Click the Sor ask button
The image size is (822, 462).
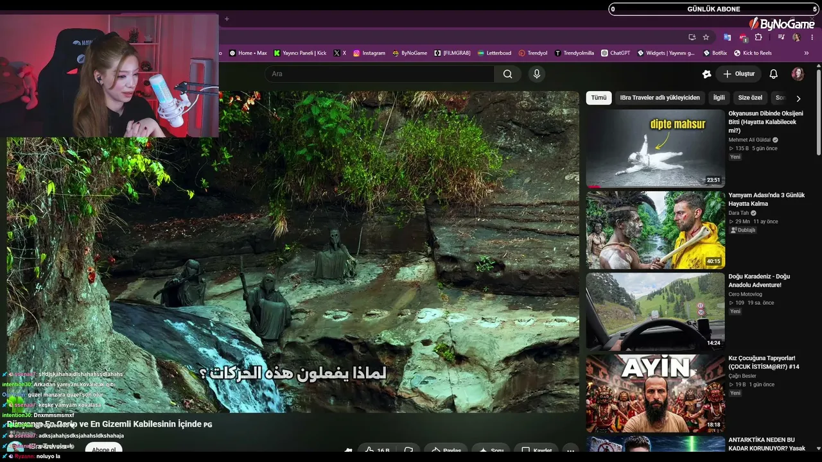[x=491, y=450]
